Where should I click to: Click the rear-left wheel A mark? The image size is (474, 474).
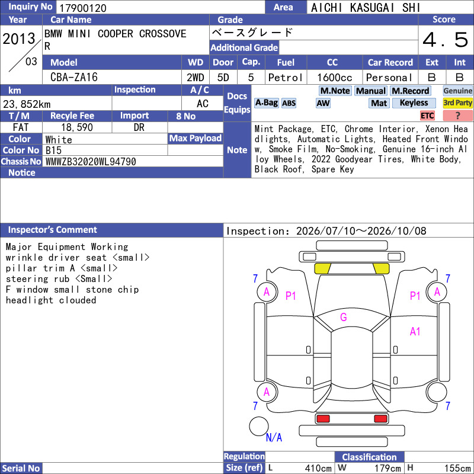267,392
